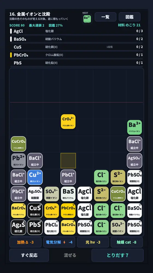This screenshot has width=153, height=273.
Task: Apply the 触媒 cat catalyst action
Action: [126, 242]
